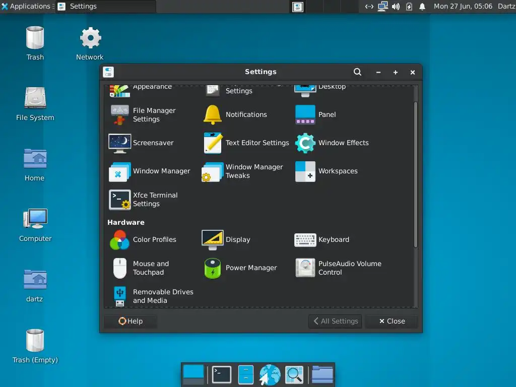Open Xfce Terminal Settings

(x=144, y=200)
